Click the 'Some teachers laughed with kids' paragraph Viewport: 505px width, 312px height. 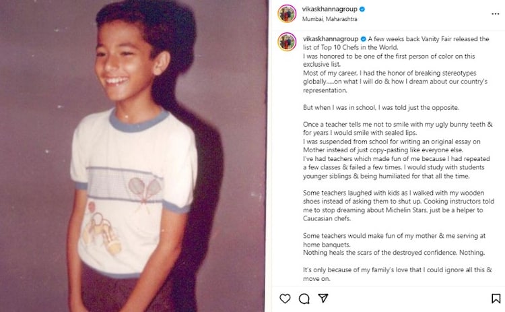click(x=399, y=206)
